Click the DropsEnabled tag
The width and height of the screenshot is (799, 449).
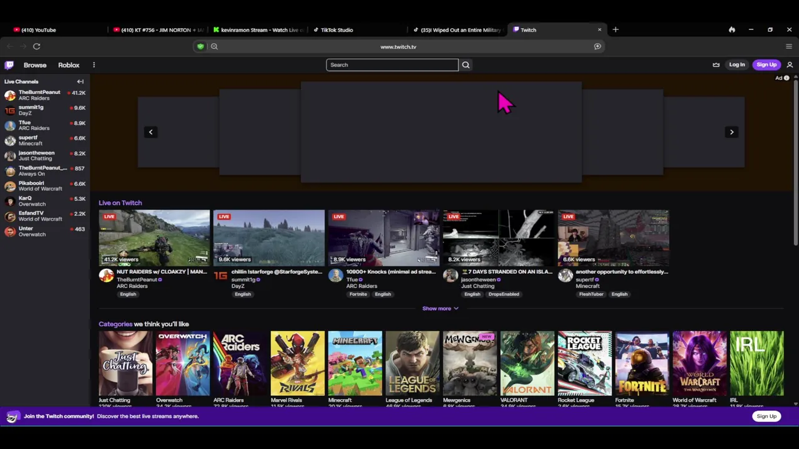click(x=504, y=294)
